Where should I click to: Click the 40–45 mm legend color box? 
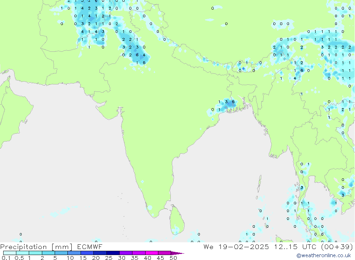(152, 253)
